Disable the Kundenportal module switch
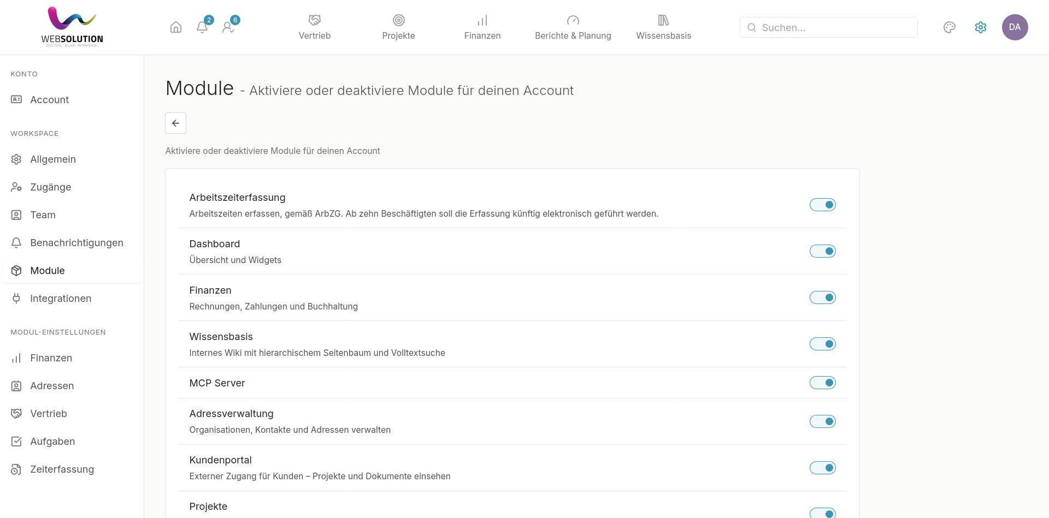The image size is (1049, 518). [823, 468]
